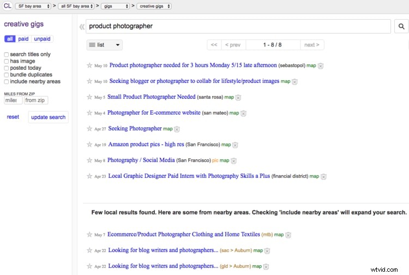Hide the Photographer for E-commerce website listing

click(243, 113)
